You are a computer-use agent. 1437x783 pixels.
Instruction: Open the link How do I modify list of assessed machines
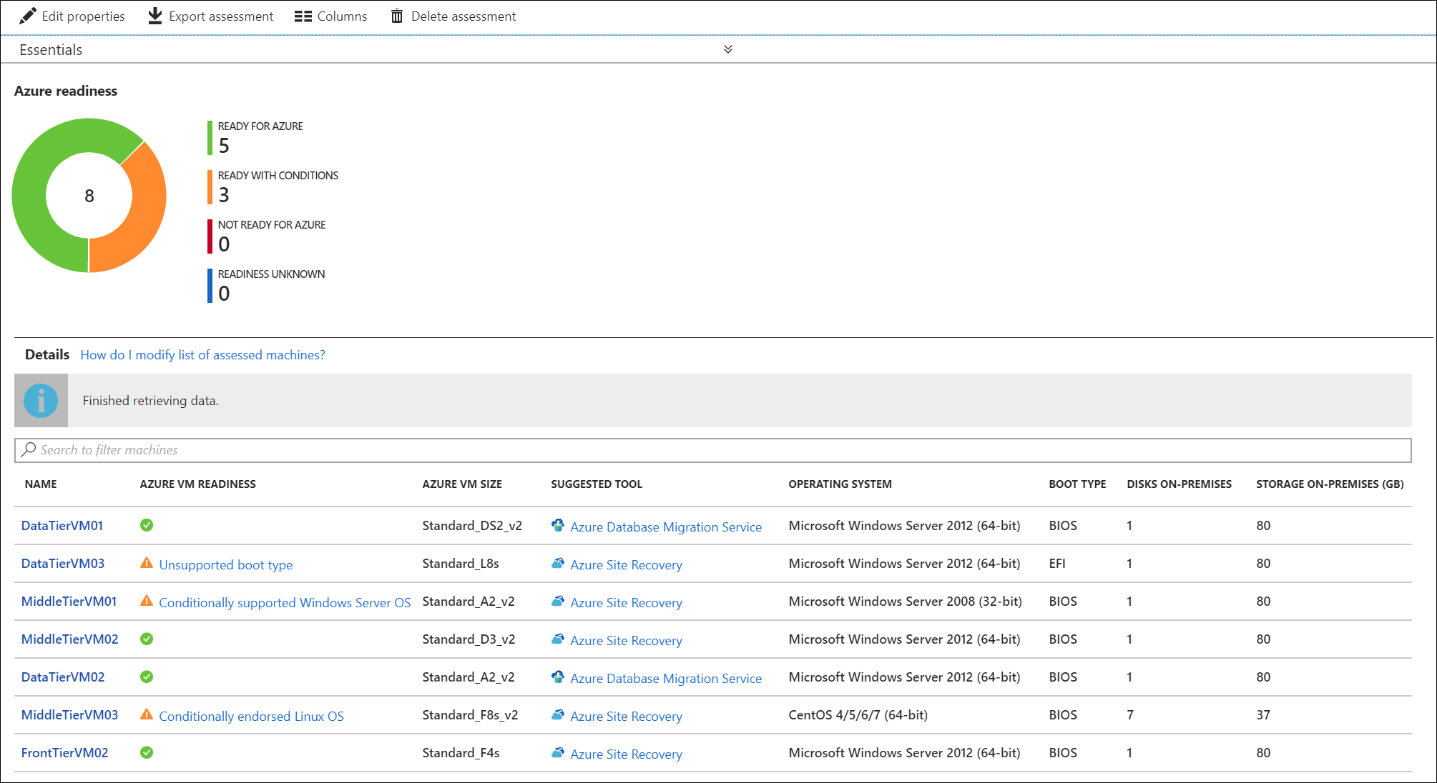202,354
